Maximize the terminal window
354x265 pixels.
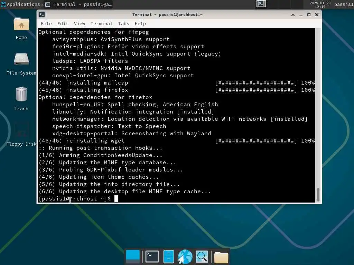pyautogui.click(x=309, y=14)
